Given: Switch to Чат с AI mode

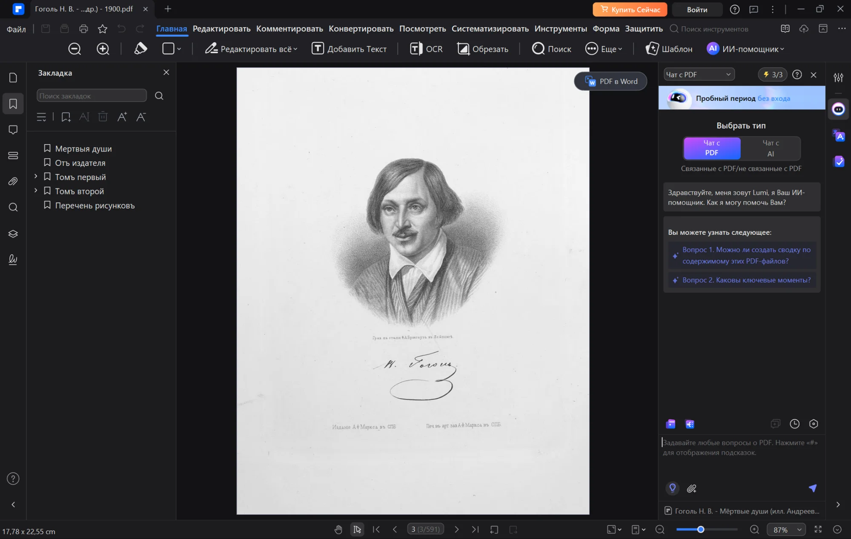Looking at the screenshot, I should click(x=771, y=148).
